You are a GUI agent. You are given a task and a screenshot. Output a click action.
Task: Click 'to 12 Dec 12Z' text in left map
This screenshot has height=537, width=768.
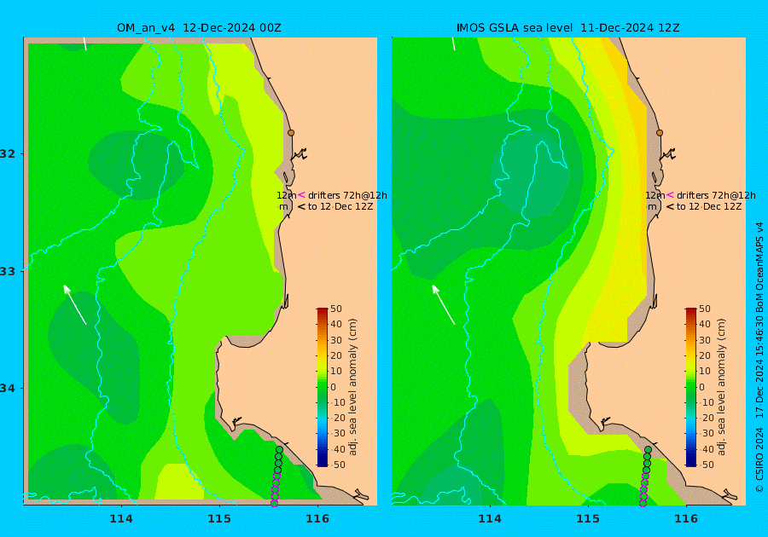(x=340, y=207)
